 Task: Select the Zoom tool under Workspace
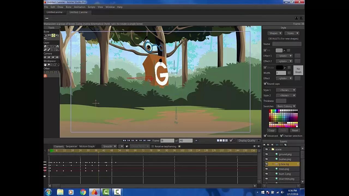[x=50, y=65]
